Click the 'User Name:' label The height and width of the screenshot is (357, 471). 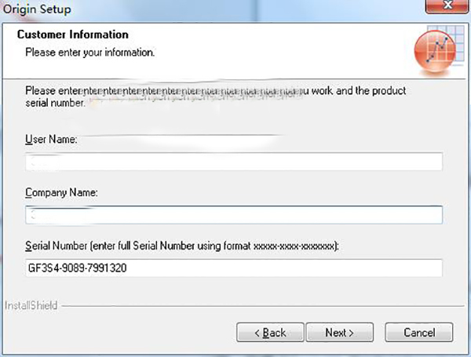[x=51, y=140]
